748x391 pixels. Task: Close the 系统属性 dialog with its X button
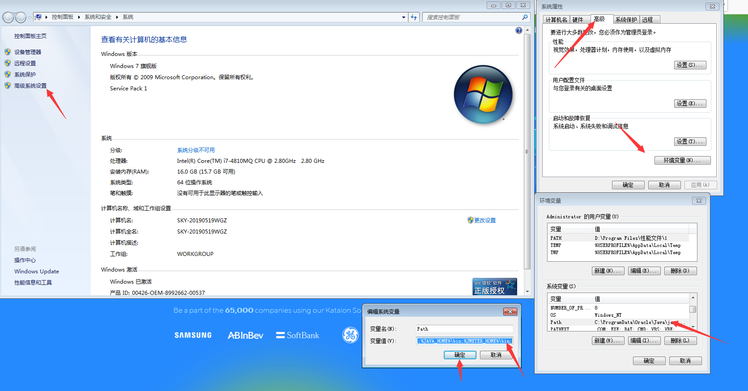[712, 6]
